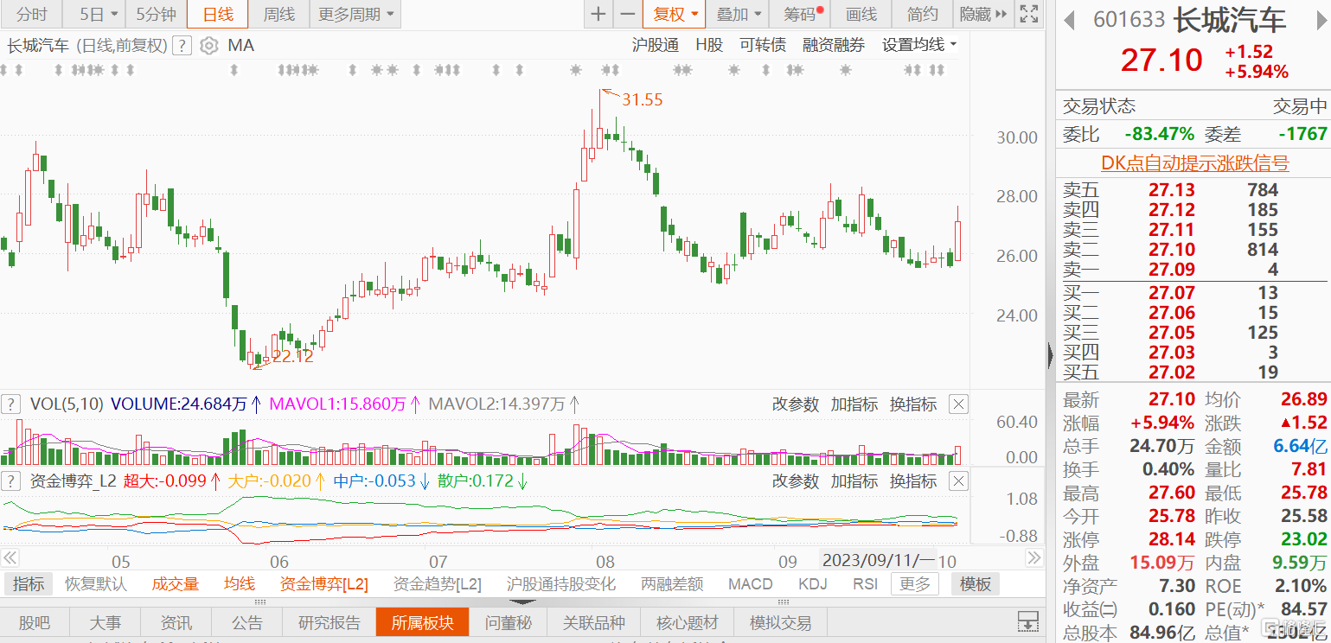1331x643 pixels.
Task: Close the VOL indicator panel
Action: click(958, 404)
